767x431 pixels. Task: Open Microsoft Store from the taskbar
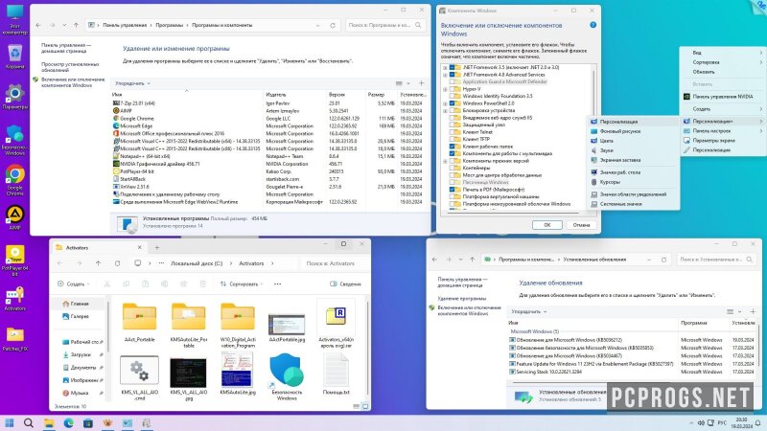[88, 422]
